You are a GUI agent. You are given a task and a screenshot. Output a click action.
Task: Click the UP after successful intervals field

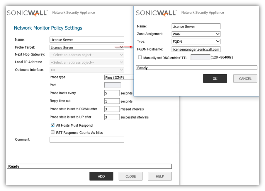click(112, 117)
